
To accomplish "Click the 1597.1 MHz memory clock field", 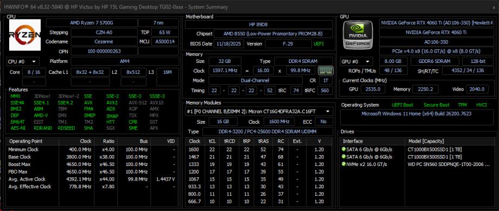I will 225,71.
